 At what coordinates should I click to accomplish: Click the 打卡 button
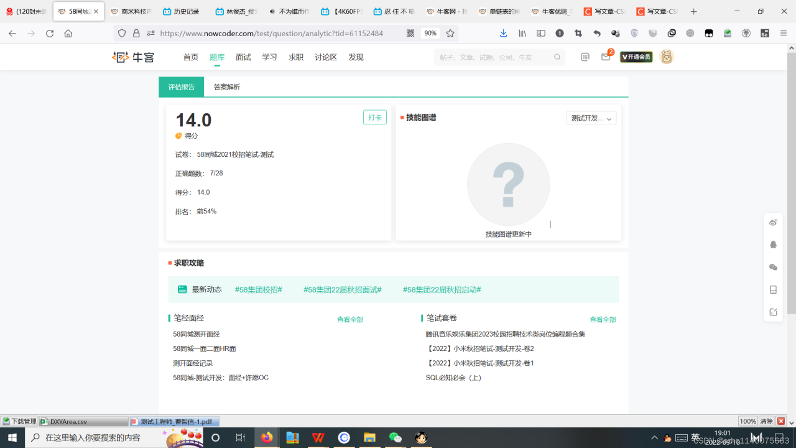tap(374, 116)
